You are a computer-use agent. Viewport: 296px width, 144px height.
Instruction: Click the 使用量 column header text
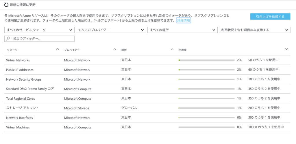[x=183, y=50]
